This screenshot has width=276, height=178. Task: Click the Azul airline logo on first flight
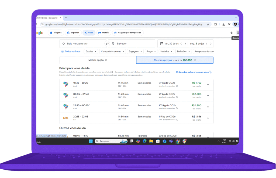coord(65,84)
